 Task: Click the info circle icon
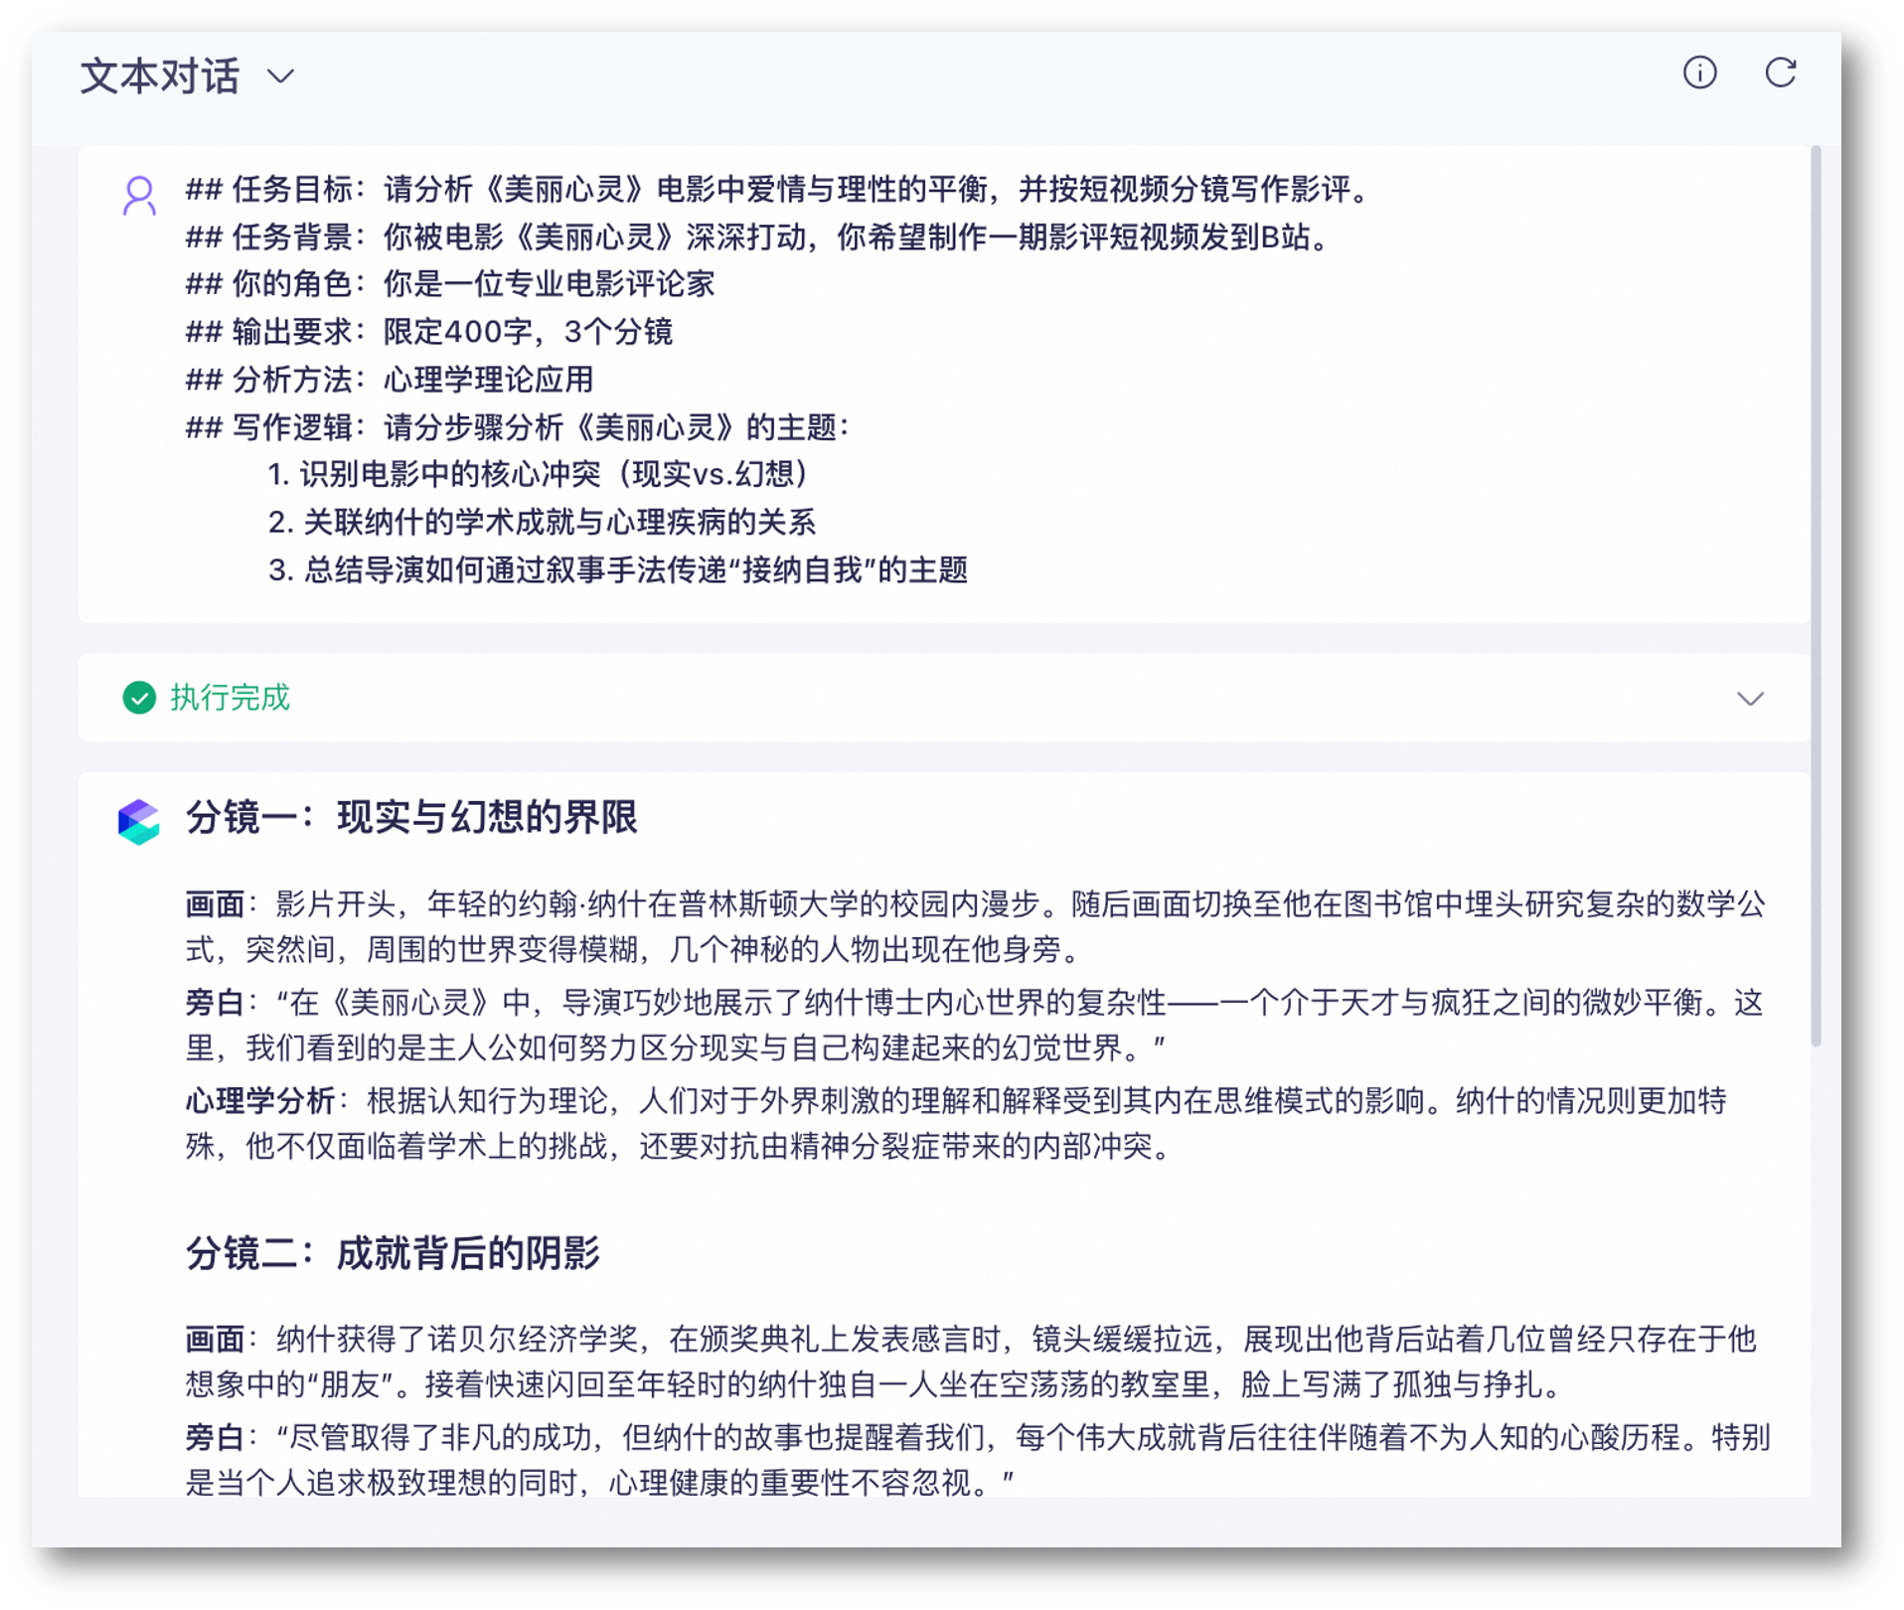pos(1699,73)
